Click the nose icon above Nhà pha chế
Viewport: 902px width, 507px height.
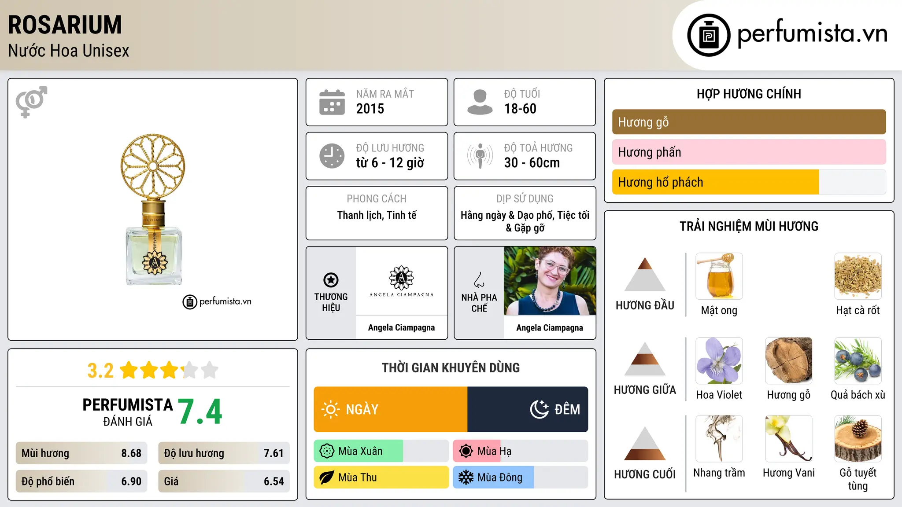pos(479,279)
